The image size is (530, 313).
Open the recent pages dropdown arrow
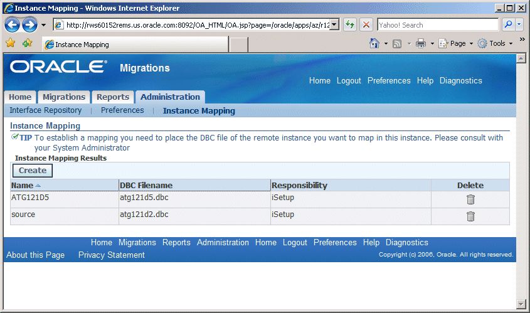point(43,25)
